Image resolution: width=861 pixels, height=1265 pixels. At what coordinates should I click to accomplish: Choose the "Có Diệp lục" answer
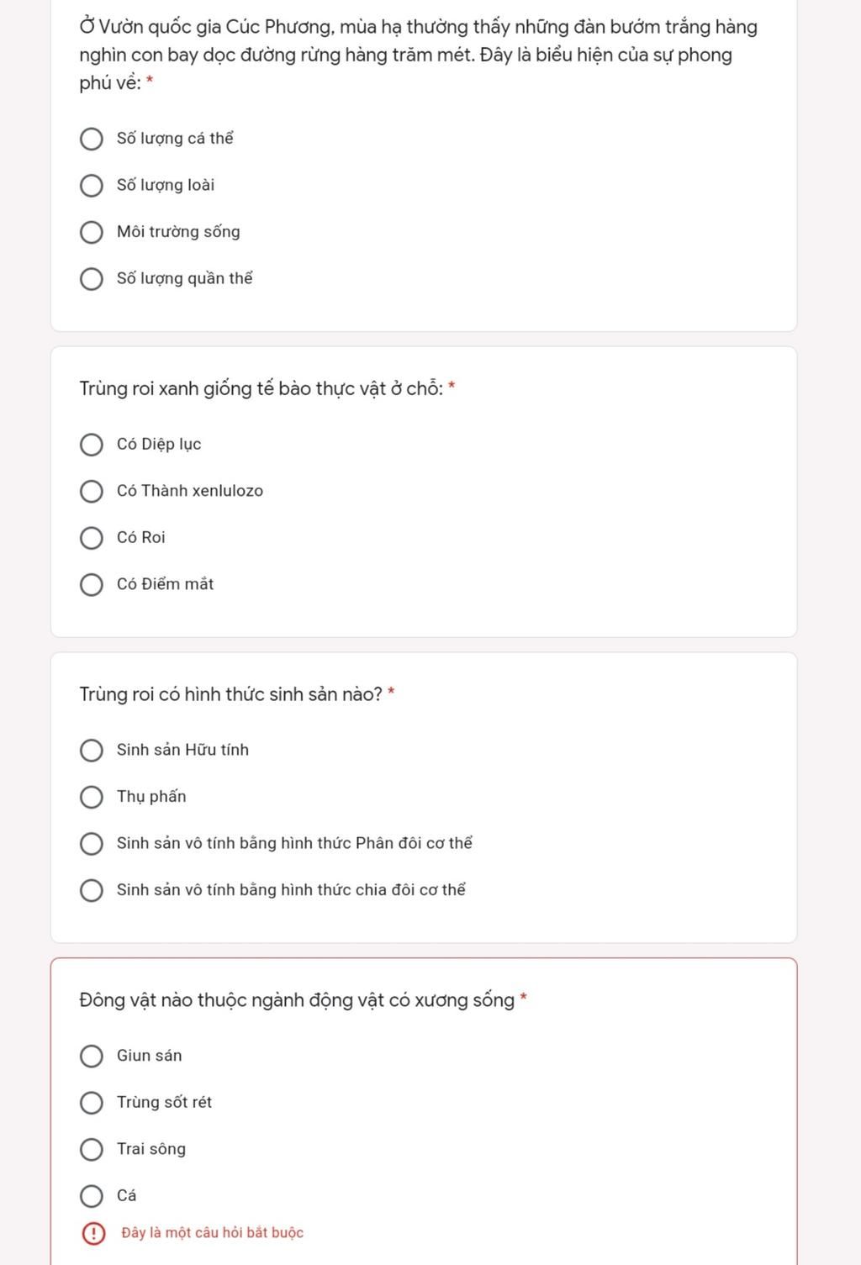91,445
